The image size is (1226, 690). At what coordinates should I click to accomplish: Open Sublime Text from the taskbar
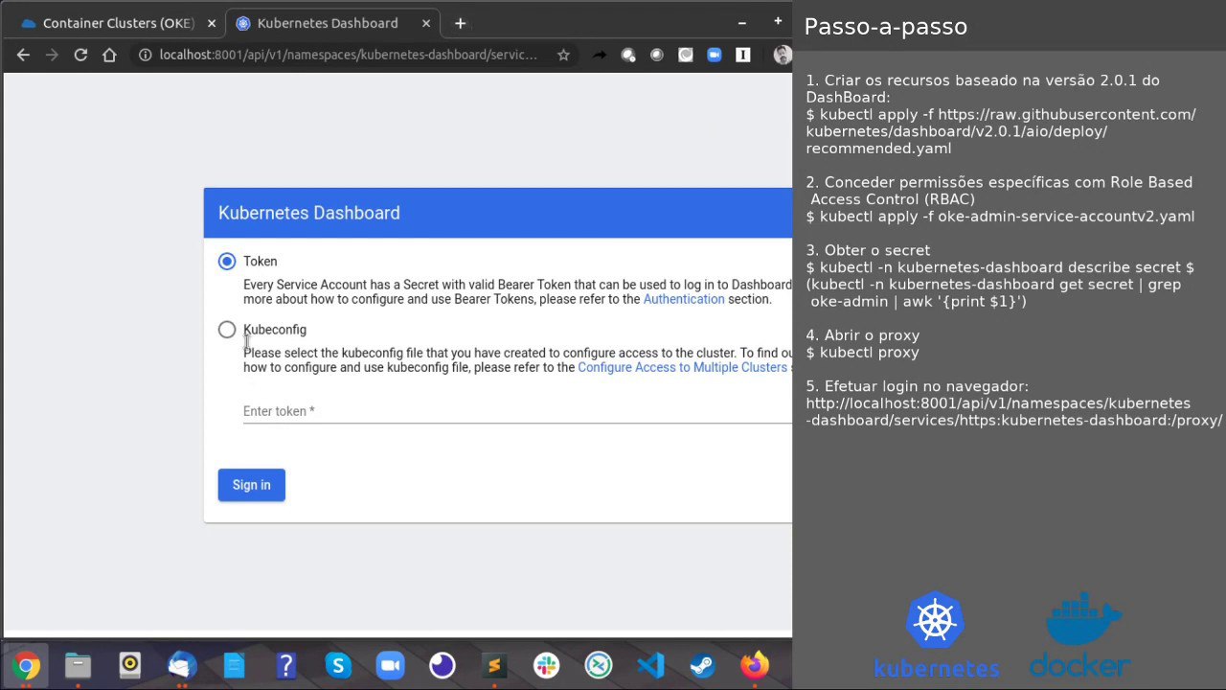[x=494, y=665]
